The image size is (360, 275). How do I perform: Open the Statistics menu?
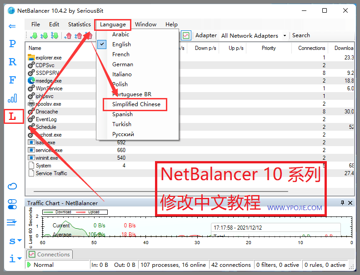(x=80, y=25)
